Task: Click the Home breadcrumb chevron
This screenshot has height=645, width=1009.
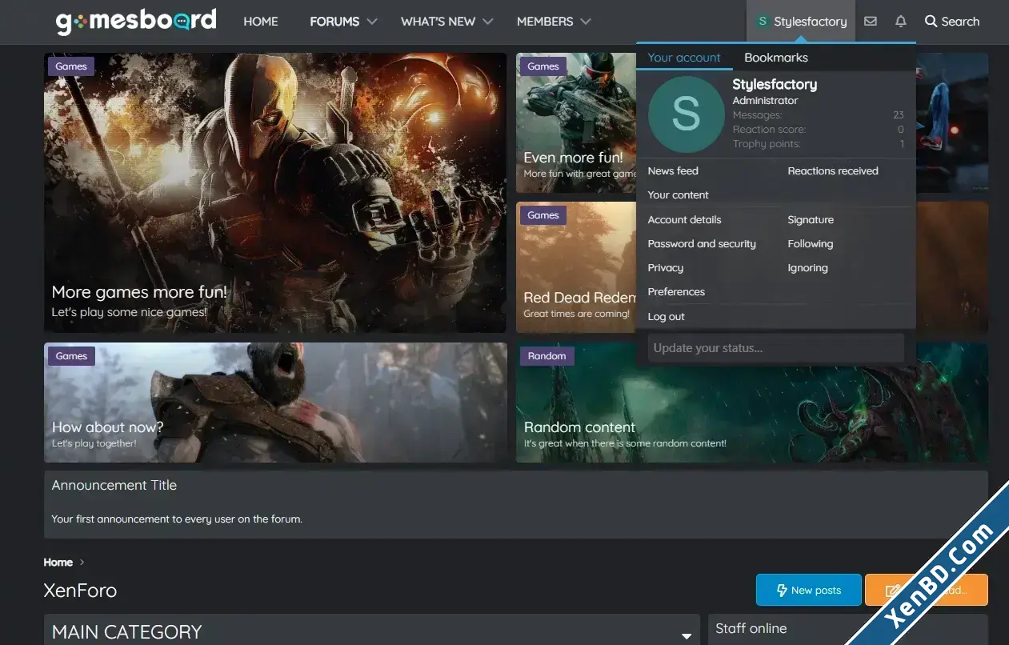Action: 82,563
